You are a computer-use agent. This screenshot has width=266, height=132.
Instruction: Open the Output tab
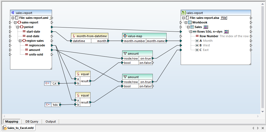tap(51, 121)
